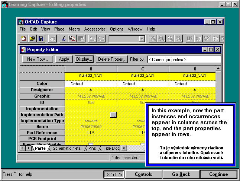Open the toolbar combo box dropdown arrow
This screenshot has height=181, width=240.
click(x=142, y=39)
